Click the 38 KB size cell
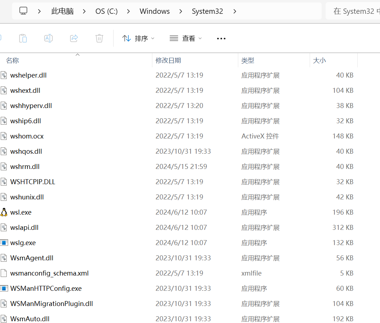This screenshot has width=380, height=323. click(345, 106)
